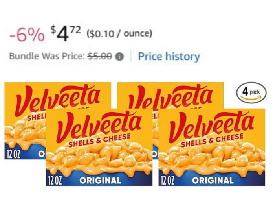Screen dimensions: 275x205
Task: Click the "Bundle Was Price" label
Action: click(x=47, y=57)
